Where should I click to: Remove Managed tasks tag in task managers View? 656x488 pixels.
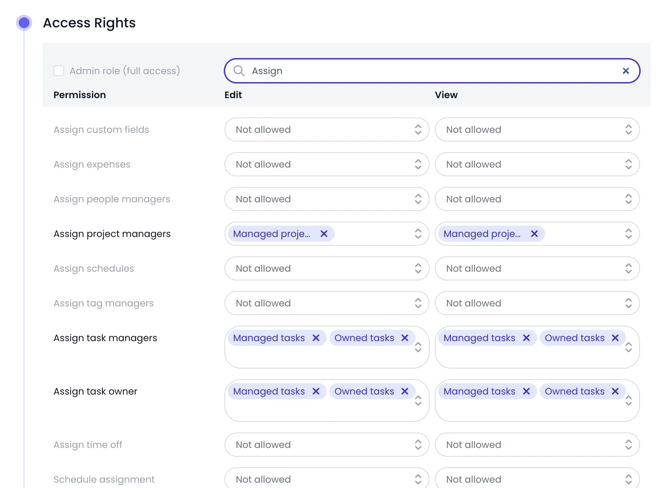pos(526,338)
